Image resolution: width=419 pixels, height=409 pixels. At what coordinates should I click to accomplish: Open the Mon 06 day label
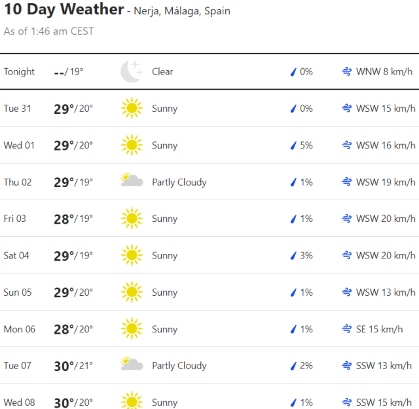coord(20,329)
